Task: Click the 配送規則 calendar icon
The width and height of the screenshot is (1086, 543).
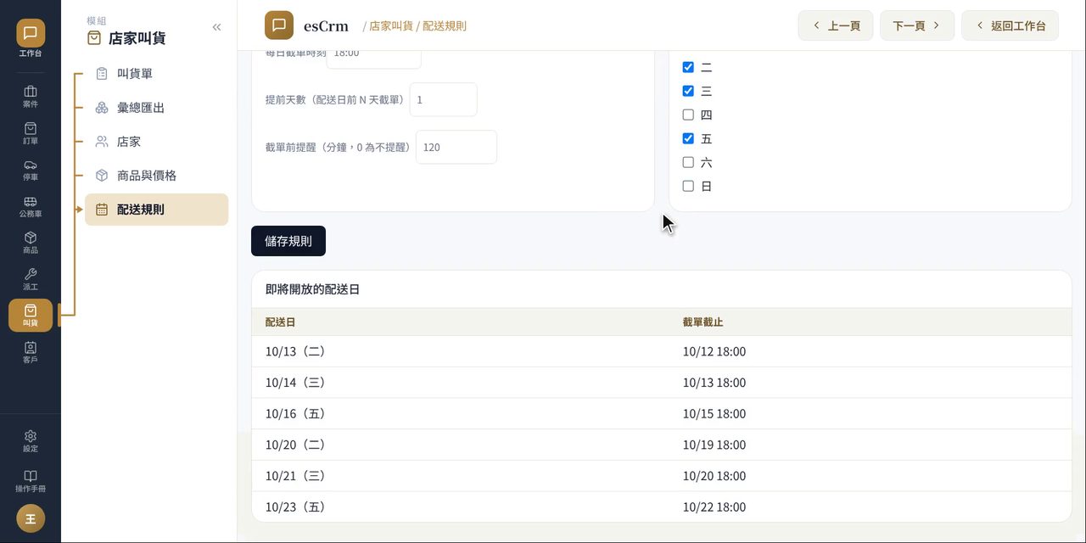Action: (102, 210)
